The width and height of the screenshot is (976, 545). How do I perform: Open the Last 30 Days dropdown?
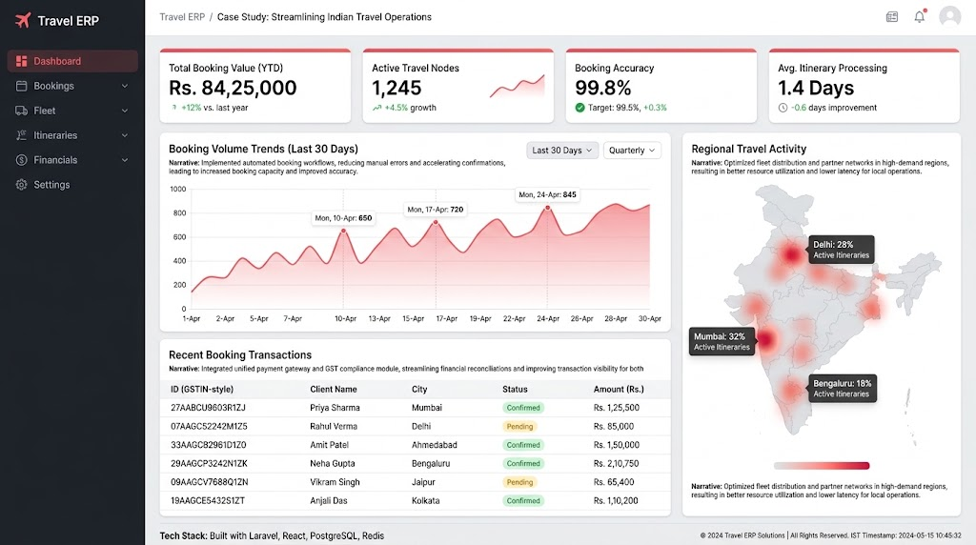562,150
